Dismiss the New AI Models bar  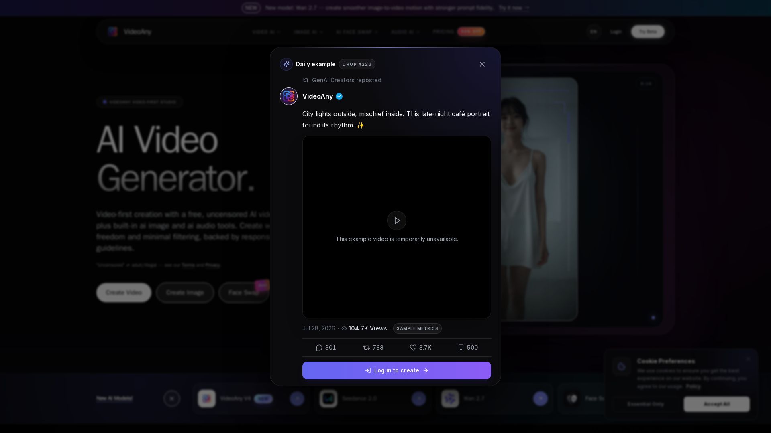(172, 399)
